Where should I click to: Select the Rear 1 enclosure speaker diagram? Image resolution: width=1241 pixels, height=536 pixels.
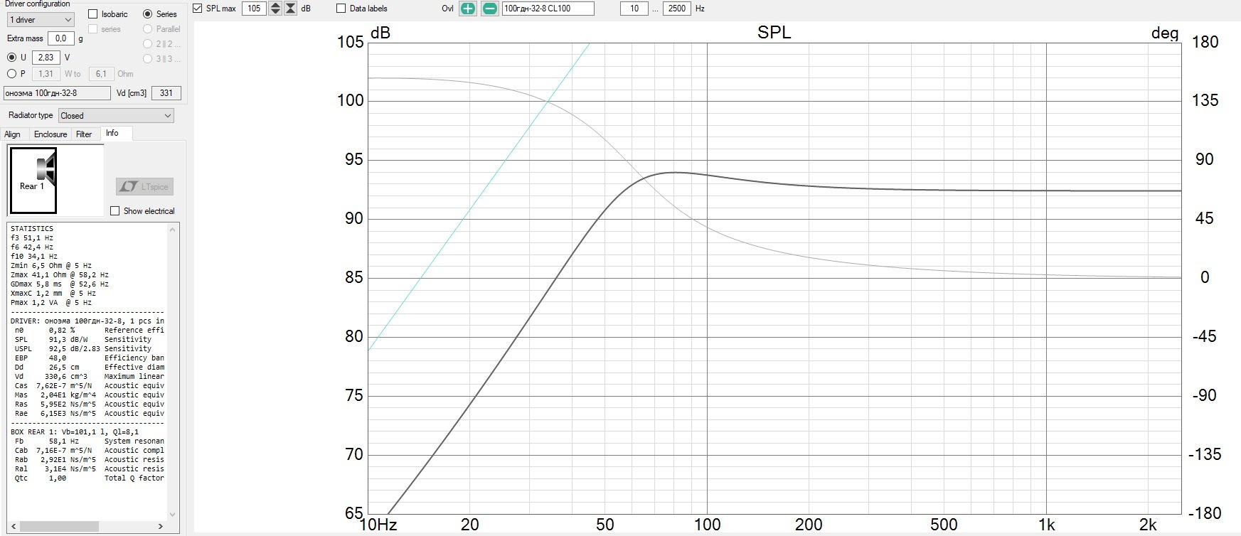coord(33,181)
